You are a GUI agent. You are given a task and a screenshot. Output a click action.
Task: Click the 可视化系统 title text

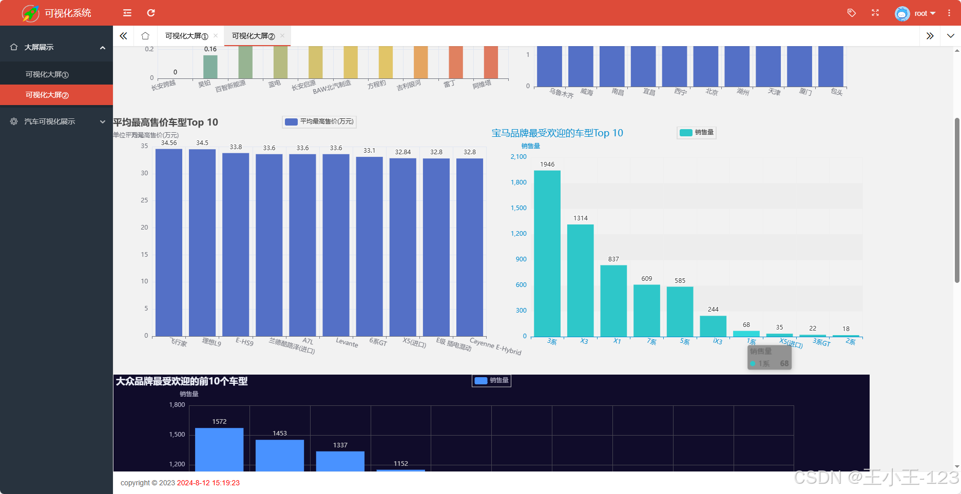68,13
